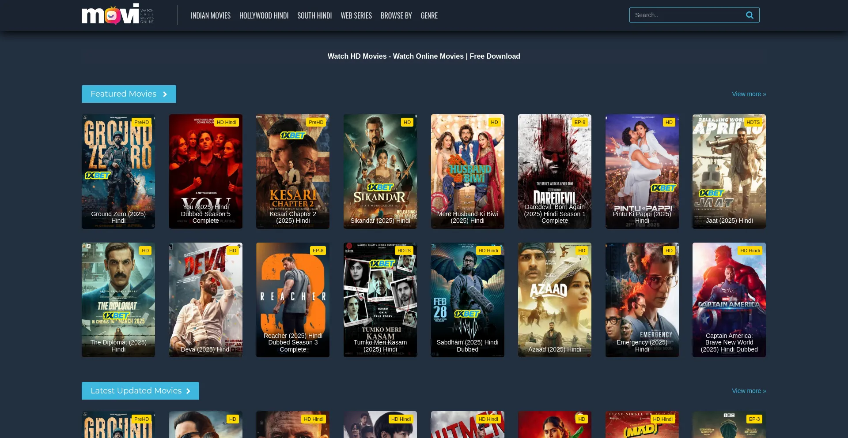The image size is (848, 438).
Task: Open the South Hindi menu
Action: point(314,15)
